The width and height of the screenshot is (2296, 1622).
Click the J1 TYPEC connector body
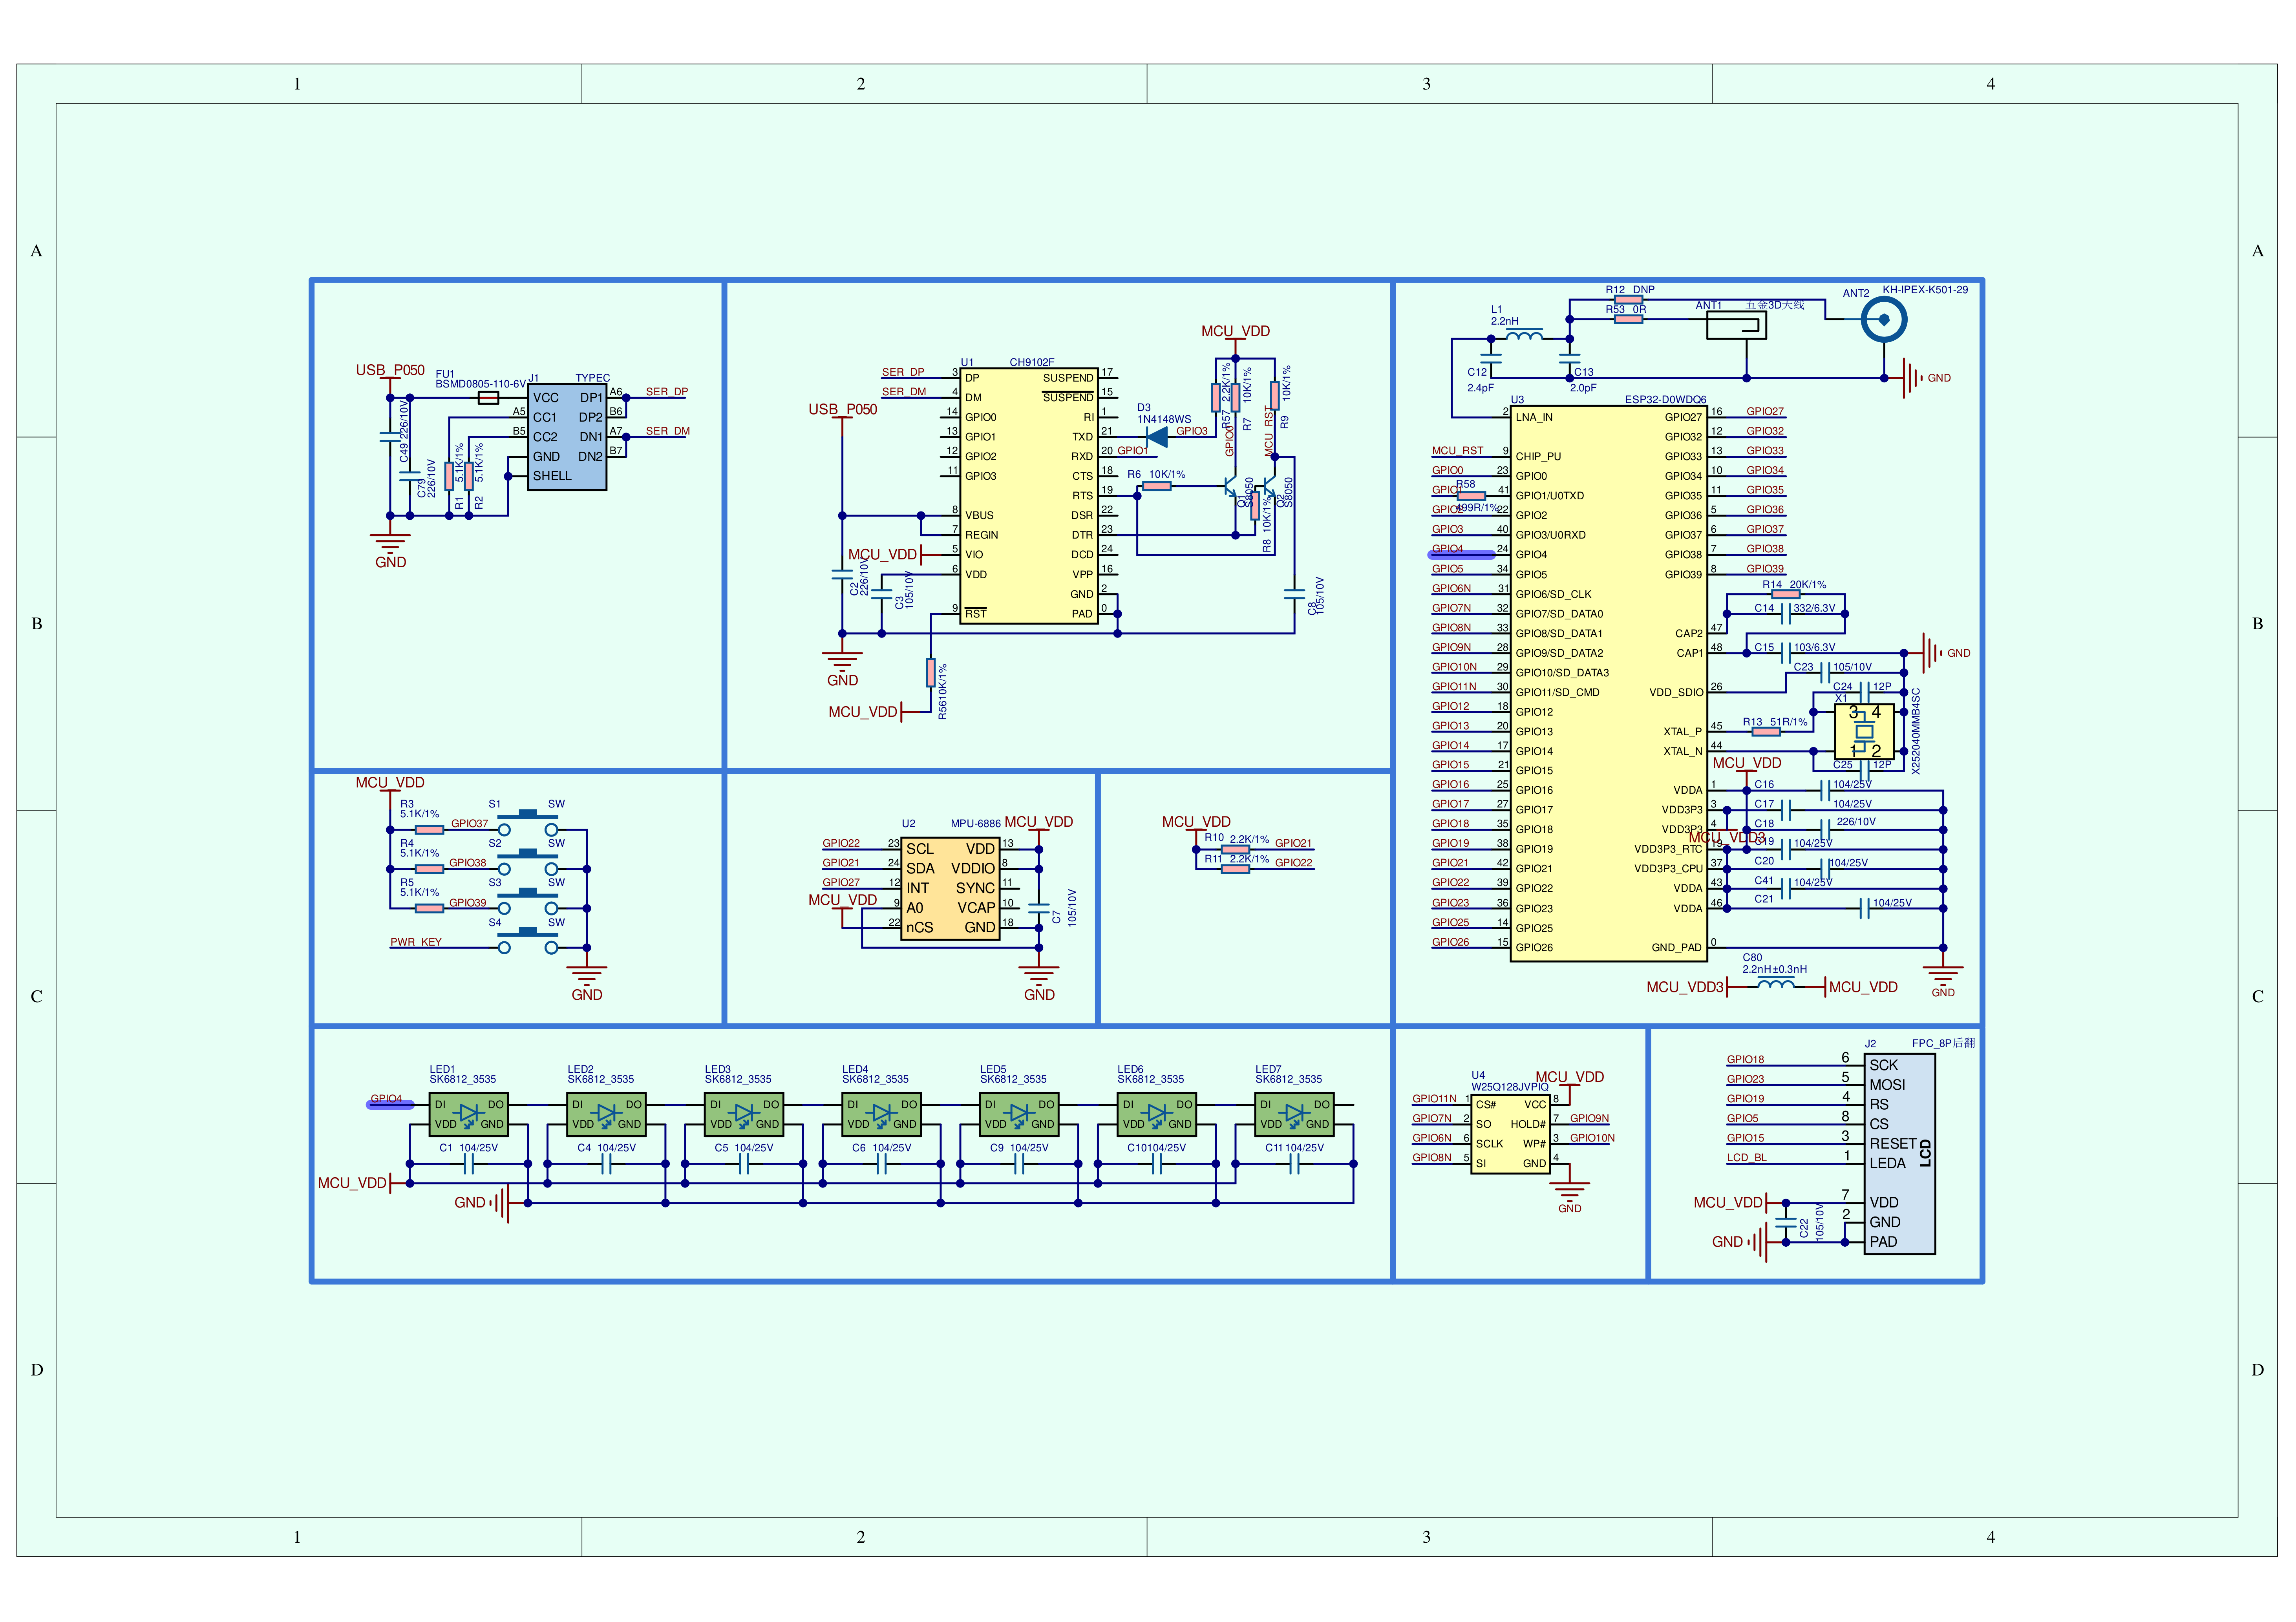point(567,437)
